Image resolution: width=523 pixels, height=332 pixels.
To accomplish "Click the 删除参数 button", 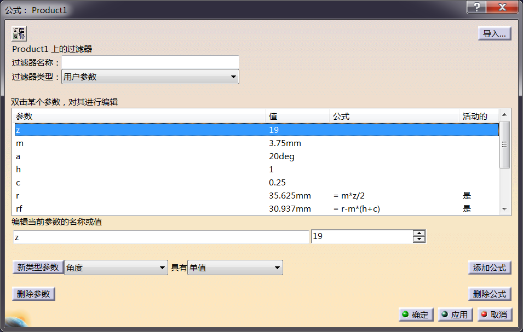I will (33, 294).
